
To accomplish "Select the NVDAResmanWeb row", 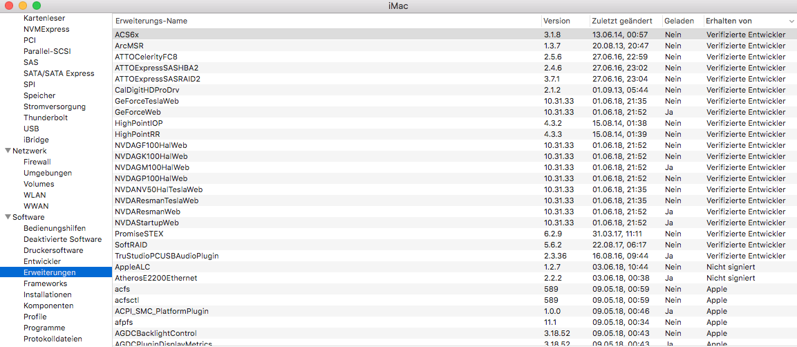I will point(454,212).
